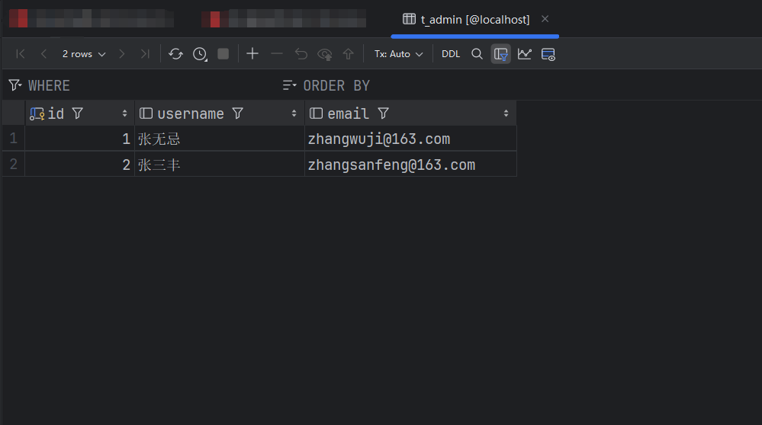Click the Add Row plus icon
The height and width of the screenshot is (425, 762).
tap(252, 54)
